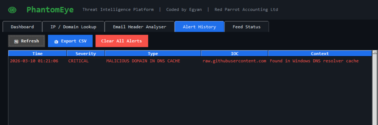Screen dimensions: 378x125
Task: Clear all alerts with the red button
Action: pyautogui.click(x=122, y=41)
